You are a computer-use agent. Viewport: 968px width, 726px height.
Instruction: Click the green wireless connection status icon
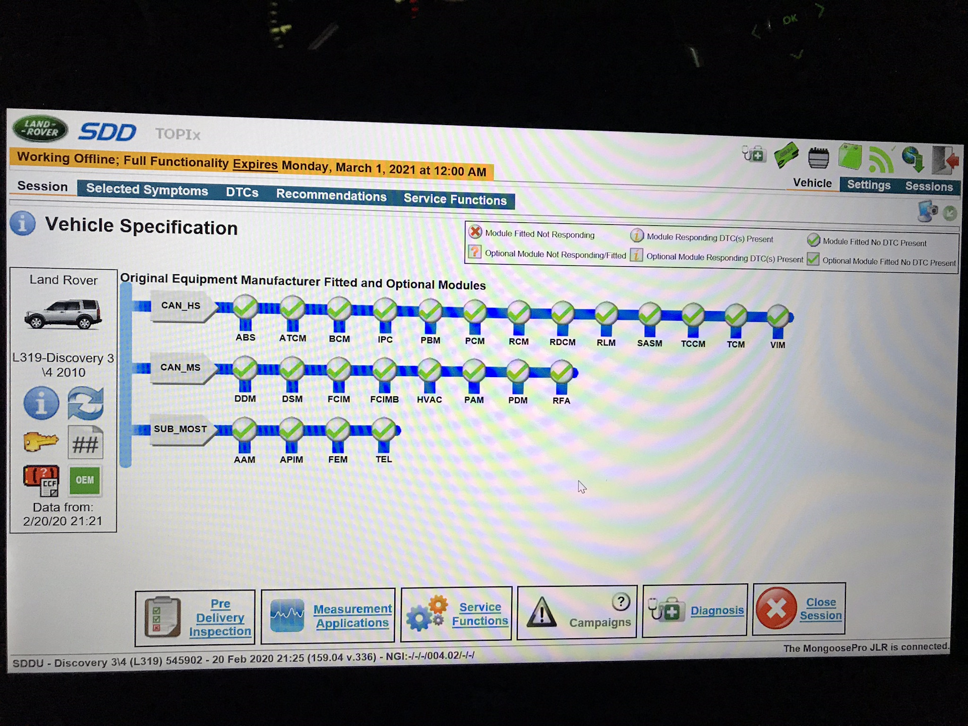(881, 159)
